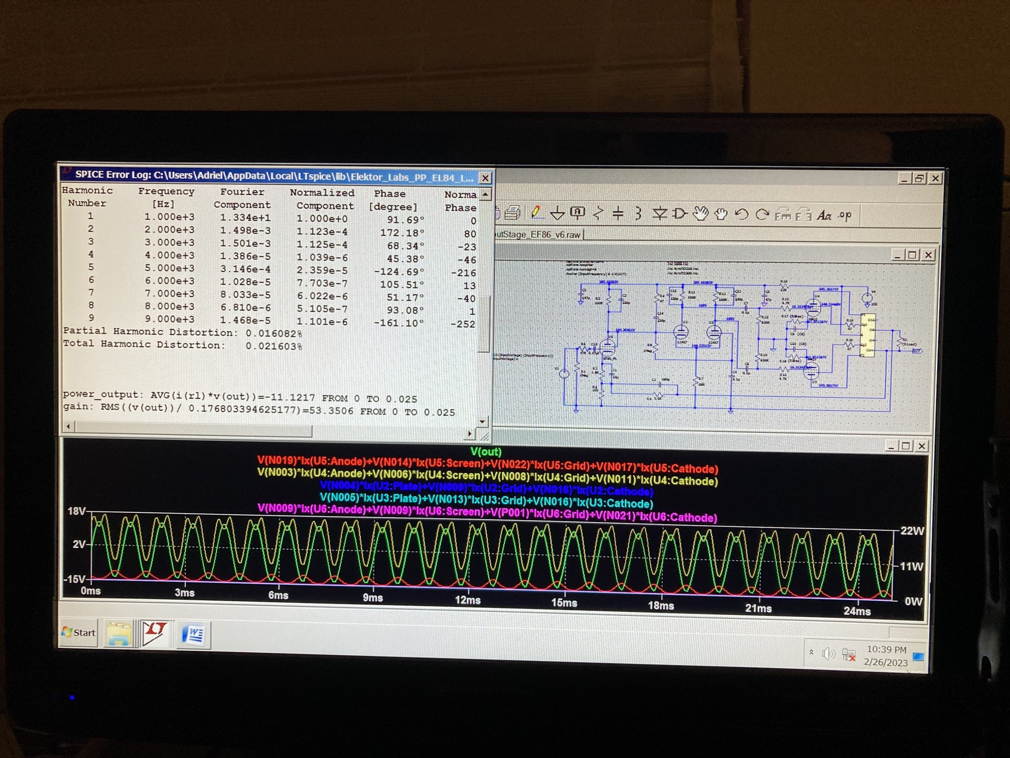This screenshot has width=1010, height=758.
Task: Click the error log horizontal scrollbar thumb
Action: (x=193, y=429)
